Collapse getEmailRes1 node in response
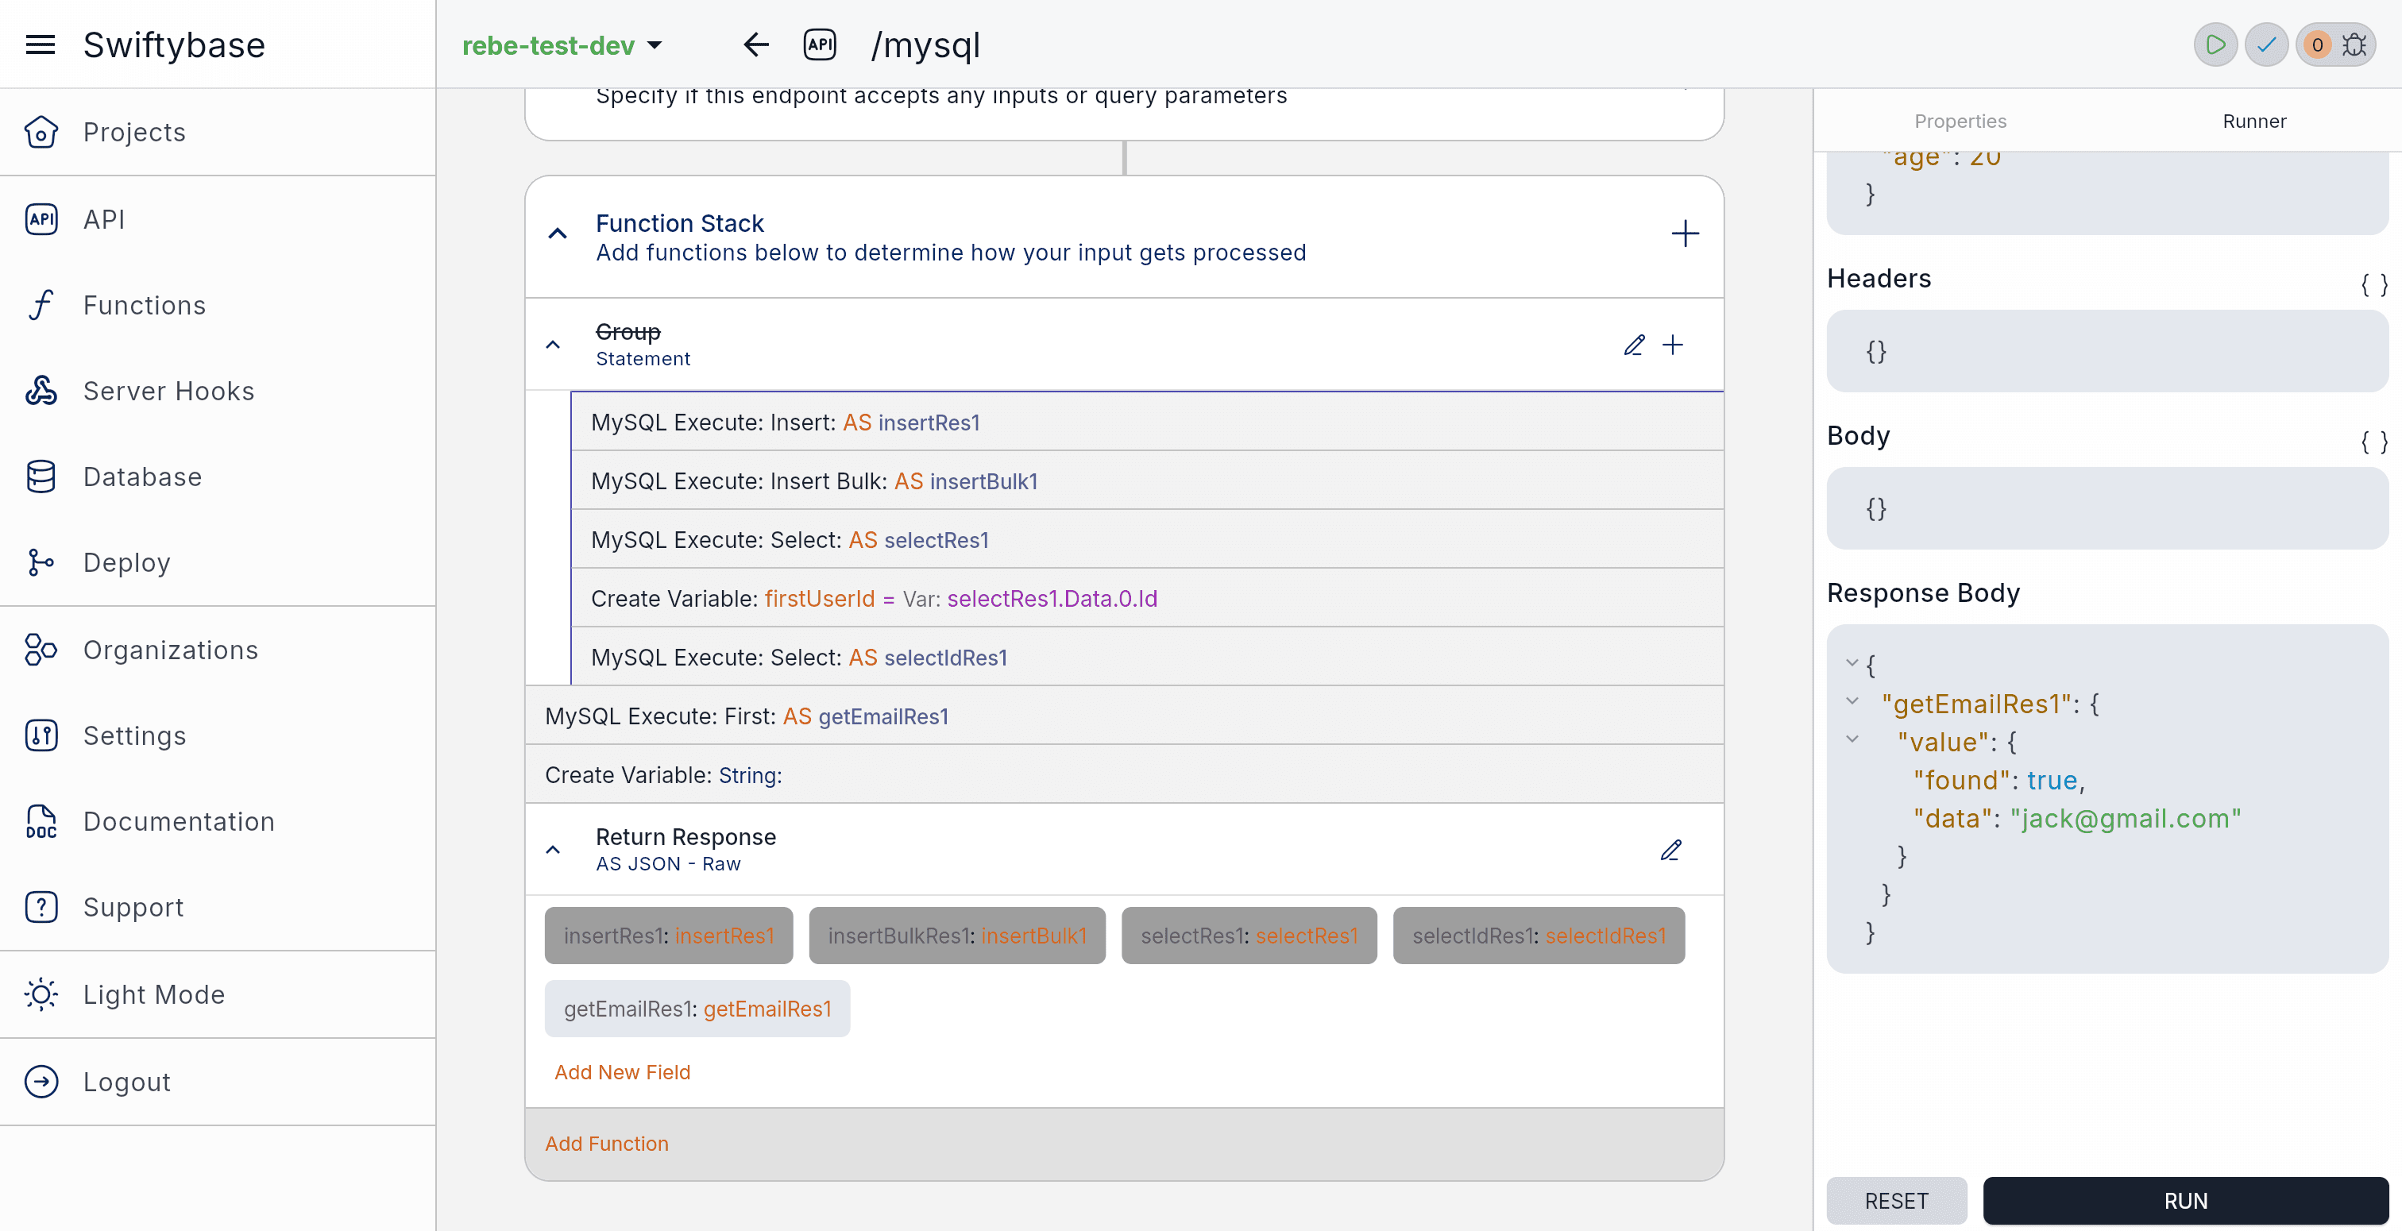 pos(1852,701)
